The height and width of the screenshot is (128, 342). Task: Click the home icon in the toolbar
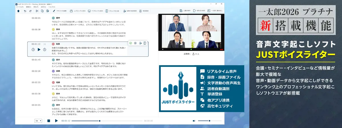(19, 11)
